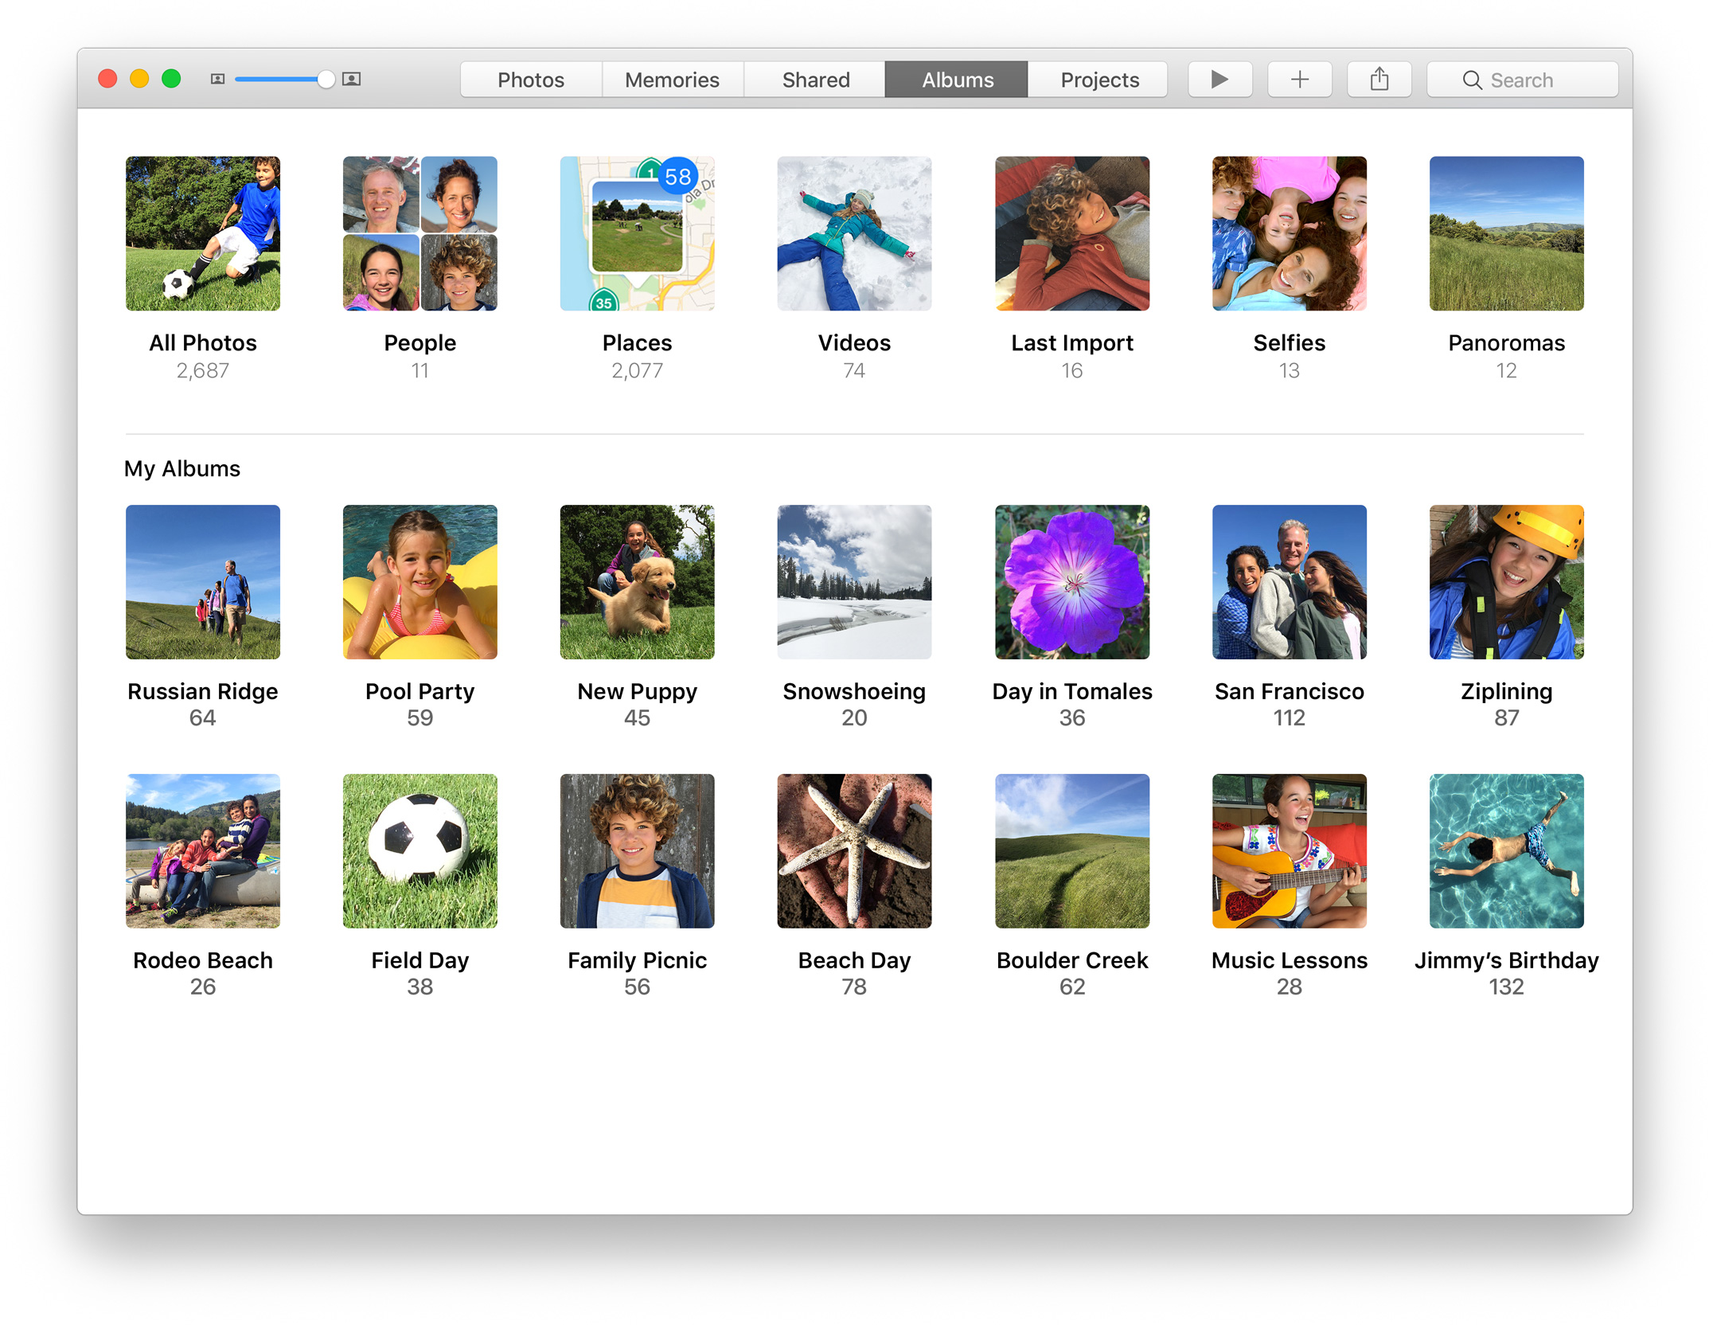1713x1325 pixels.
Task: Click the green fullscreen window button
Action: click(171, 79)
